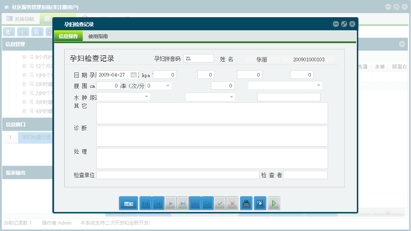
Task: Jump to the last record
Action: click(x=183, y=203)
